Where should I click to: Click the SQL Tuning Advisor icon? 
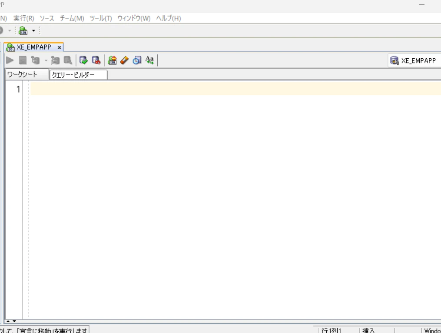pyautogui.click(x=68, y=60)
